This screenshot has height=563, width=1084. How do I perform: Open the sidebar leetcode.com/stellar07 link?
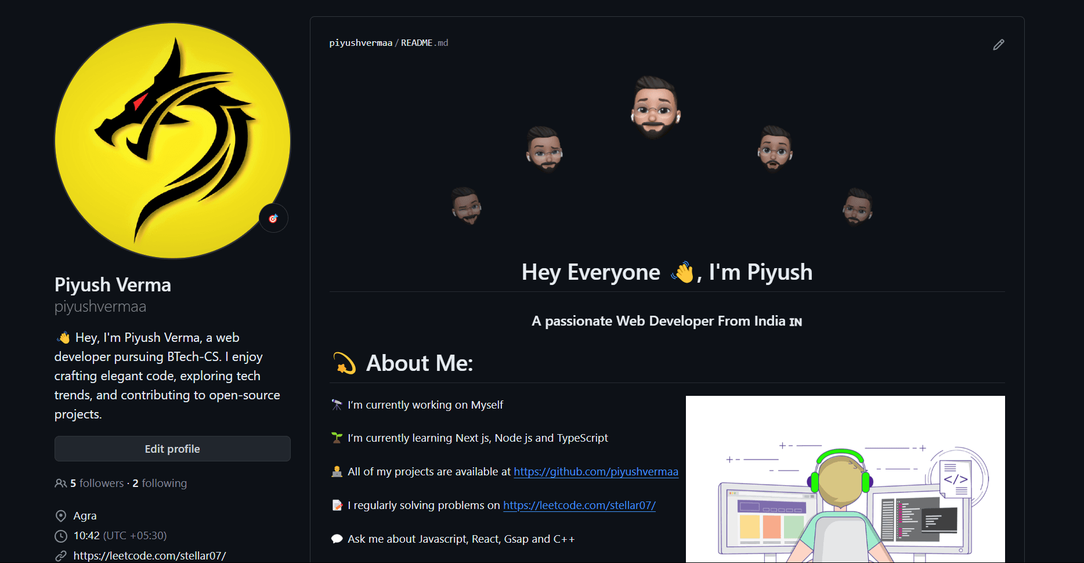[150, 556]
